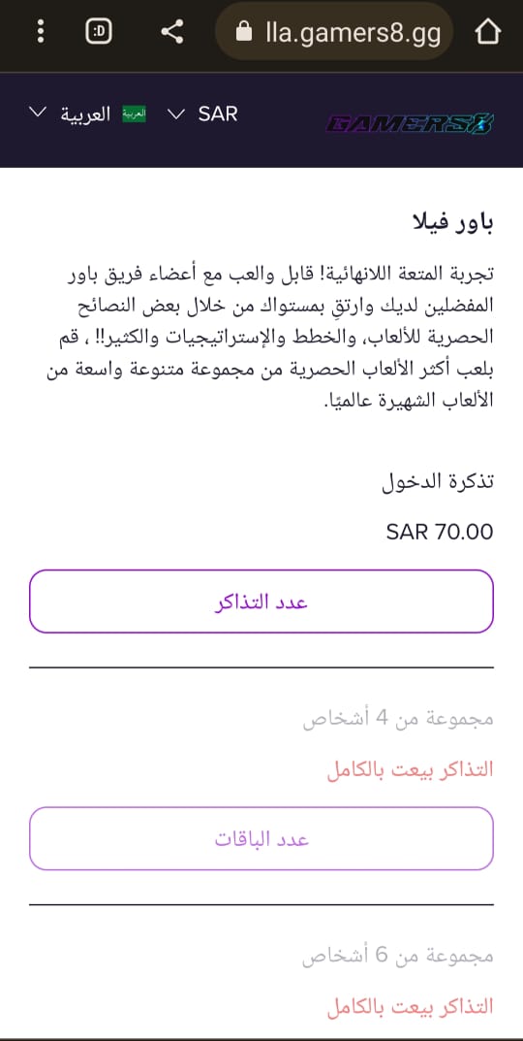Select the مجموعة من 4 أشخاص option
This screenshot has height=1041, width=523.
398,719
